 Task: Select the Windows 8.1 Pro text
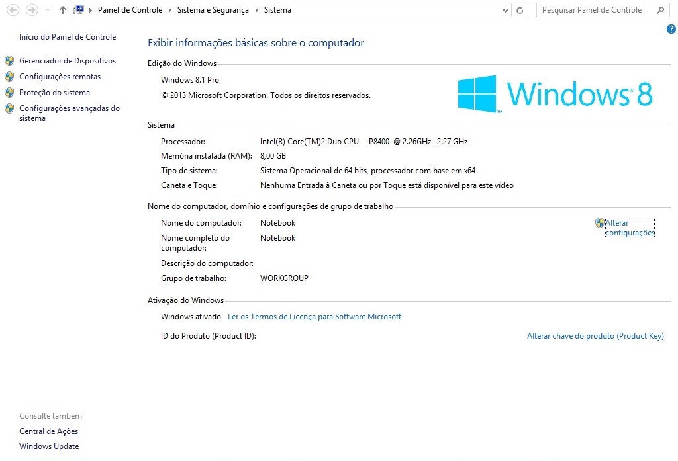click(x=190, y=80)
